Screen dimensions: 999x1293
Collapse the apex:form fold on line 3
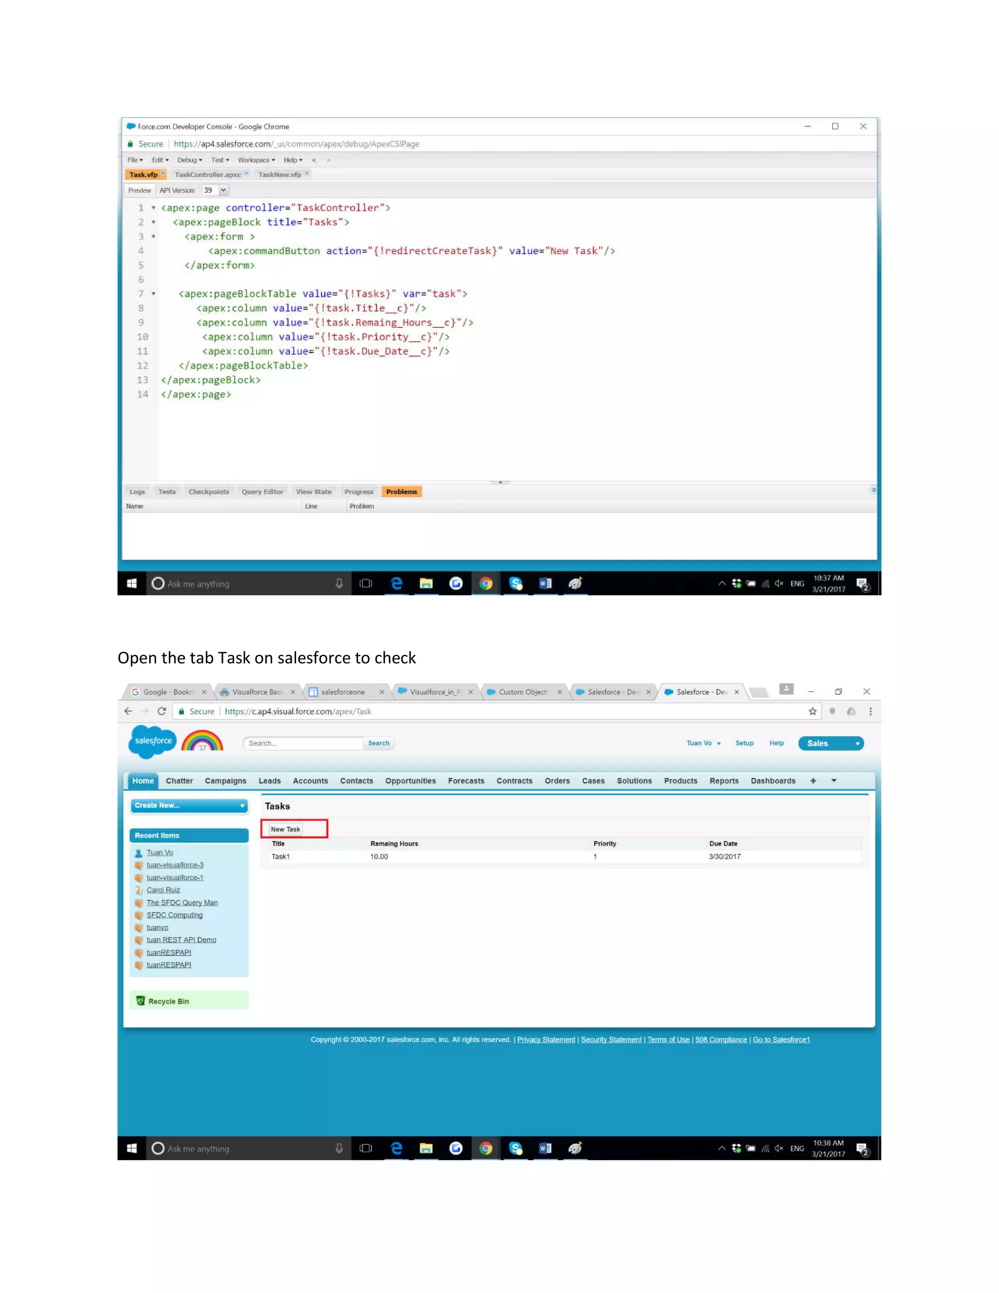[153, 236]
